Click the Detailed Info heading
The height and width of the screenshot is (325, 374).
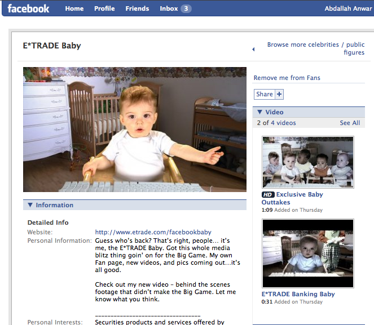pyautogui.click(x=48, y=222)
